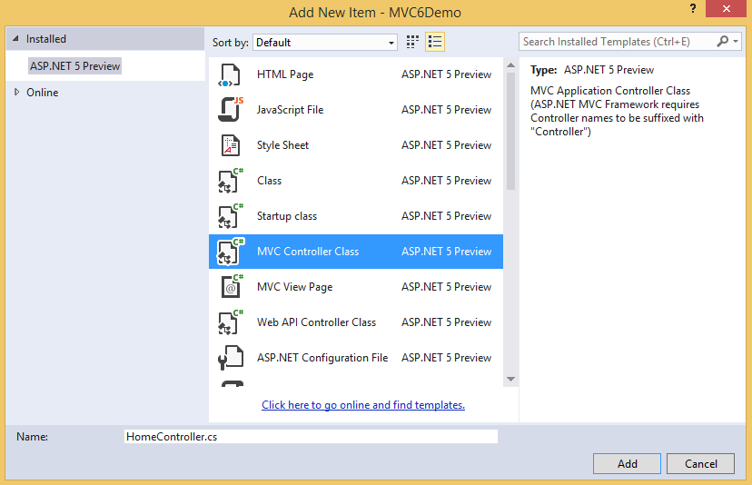Select ASP.NET 5 Preview category
Screen dimensions: 752x485
coord(74,65)
